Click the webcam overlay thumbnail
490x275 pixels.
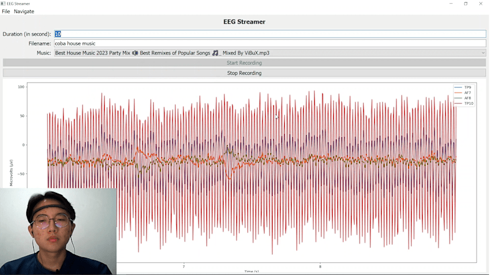coord(58,232)
